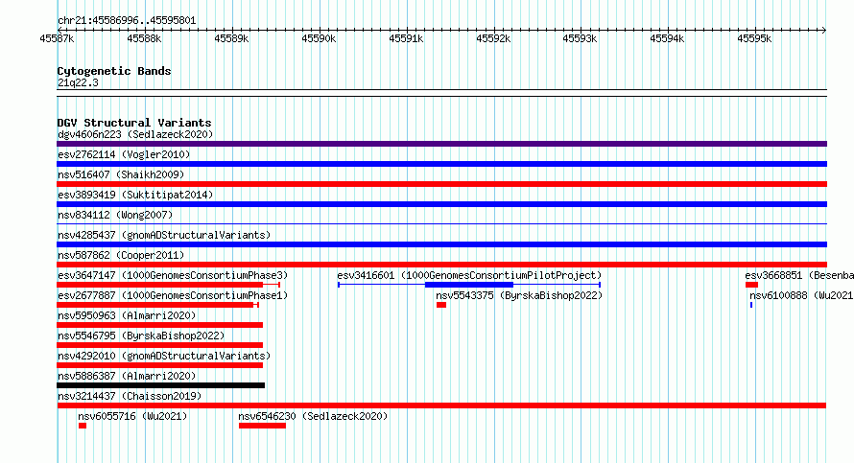Click the red esv3647147 variant bar
This screenshot has width=854, height=463.
[168, 285]
